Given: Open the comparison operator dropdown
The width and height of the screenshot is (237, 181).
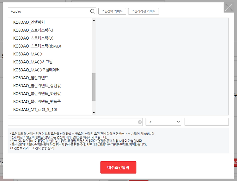Looking at the screenshot, I should click(163, 122).
